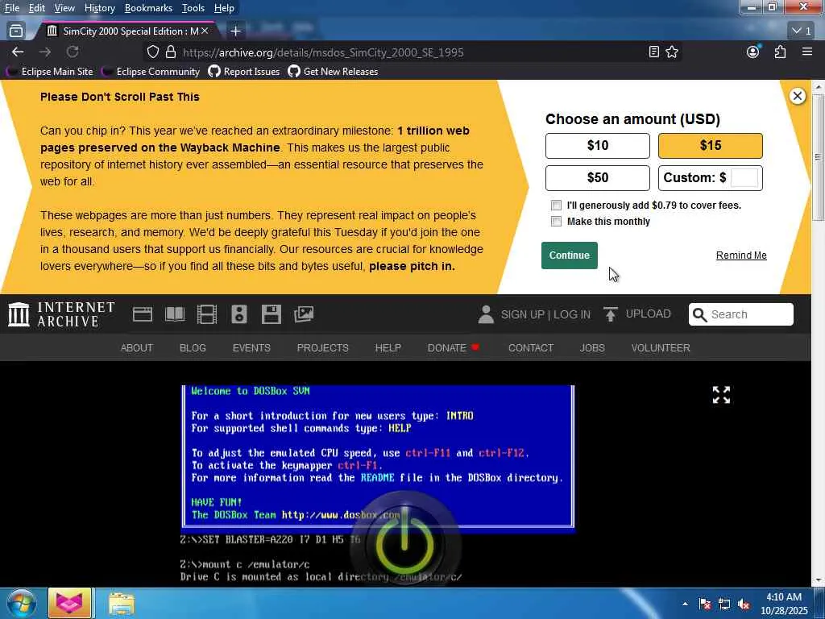825x619 pixels.
Task: Select the $50 donation amount
Action: 598,178
